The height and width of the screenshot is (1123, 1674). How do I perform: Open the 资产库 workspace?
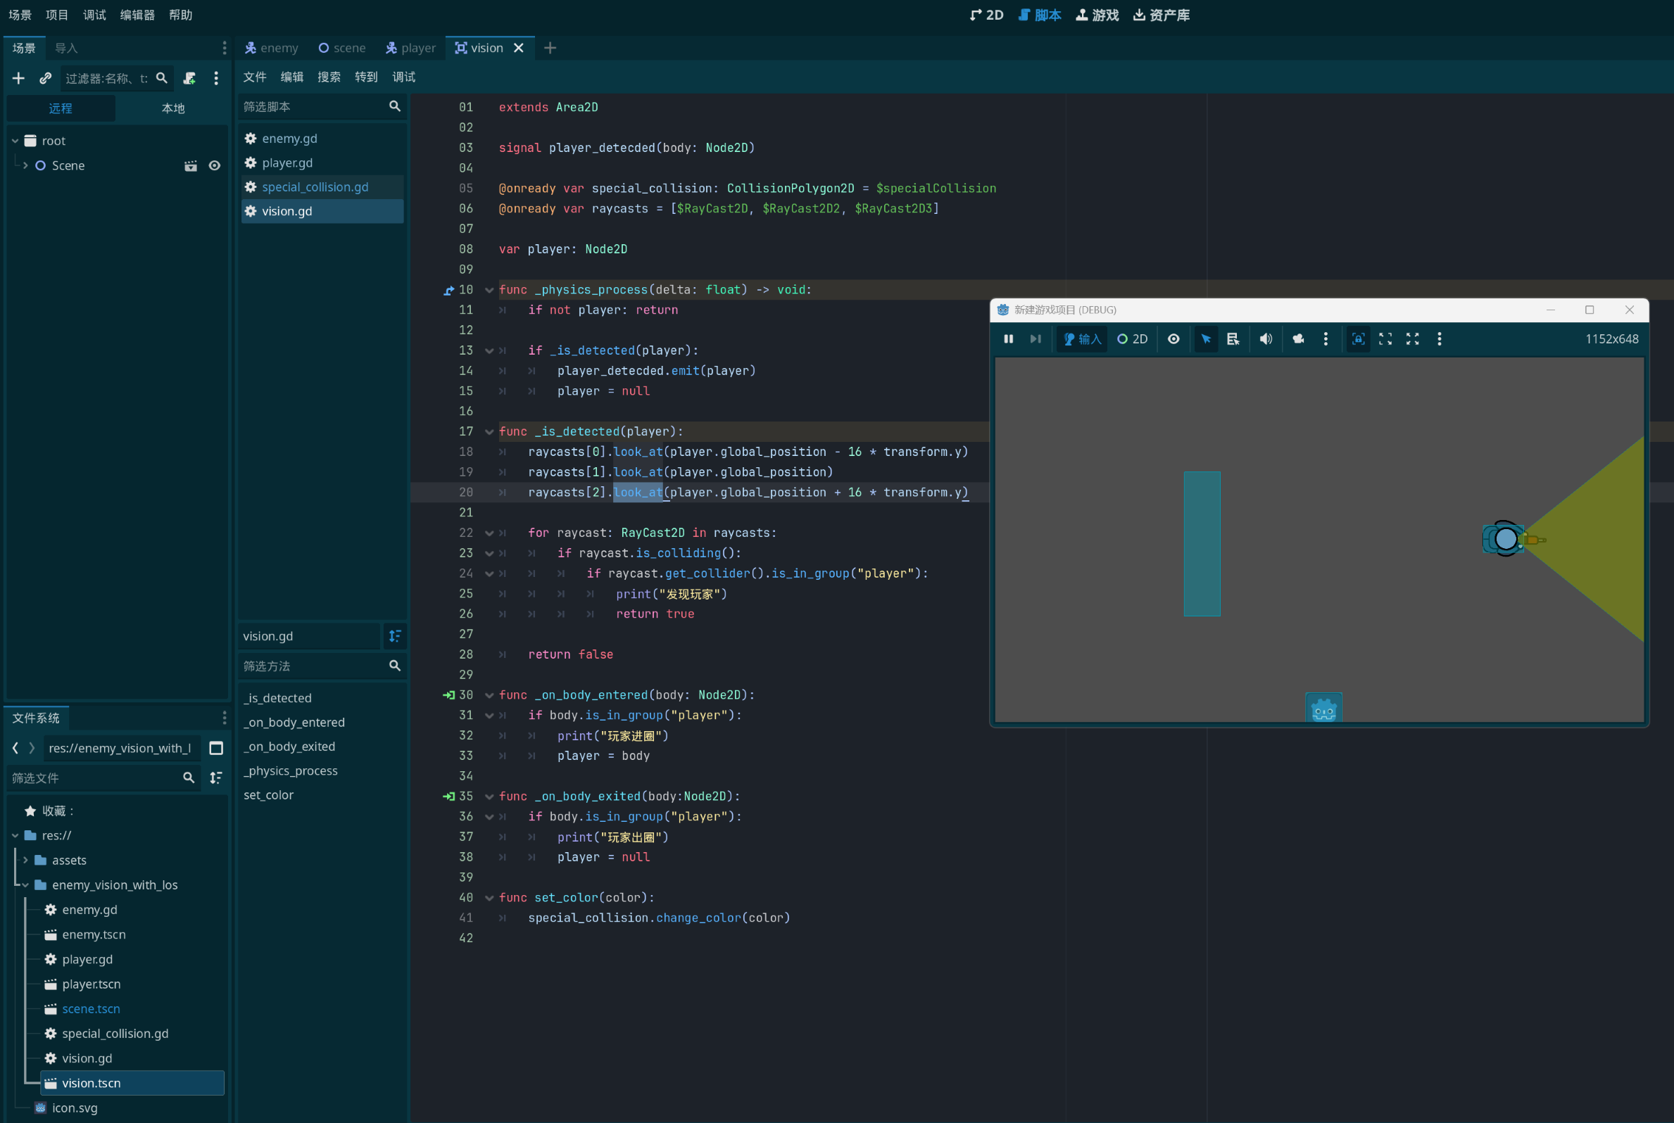pos(1160,15)
